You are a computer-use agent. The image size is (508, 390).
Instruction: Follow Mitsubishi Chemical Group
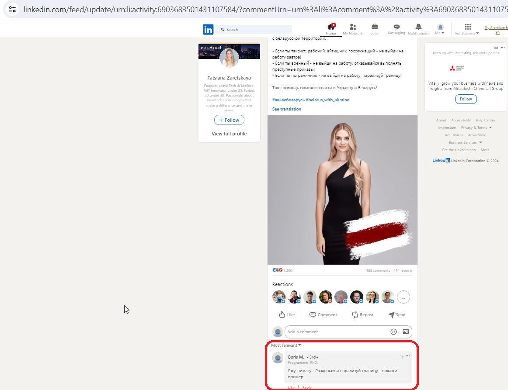click(466, 99)
